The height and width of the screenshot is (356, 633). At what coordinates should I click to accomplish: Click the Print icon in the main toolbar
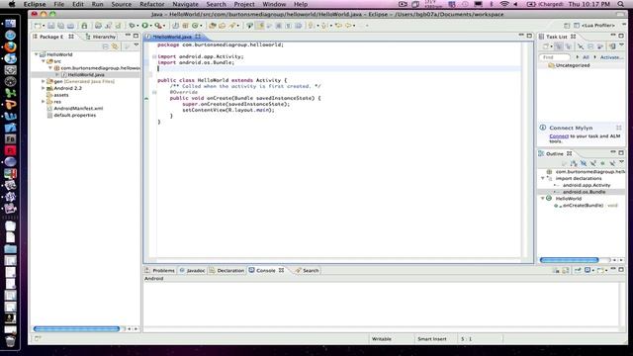pyautogui.click(x=70, y=26)
